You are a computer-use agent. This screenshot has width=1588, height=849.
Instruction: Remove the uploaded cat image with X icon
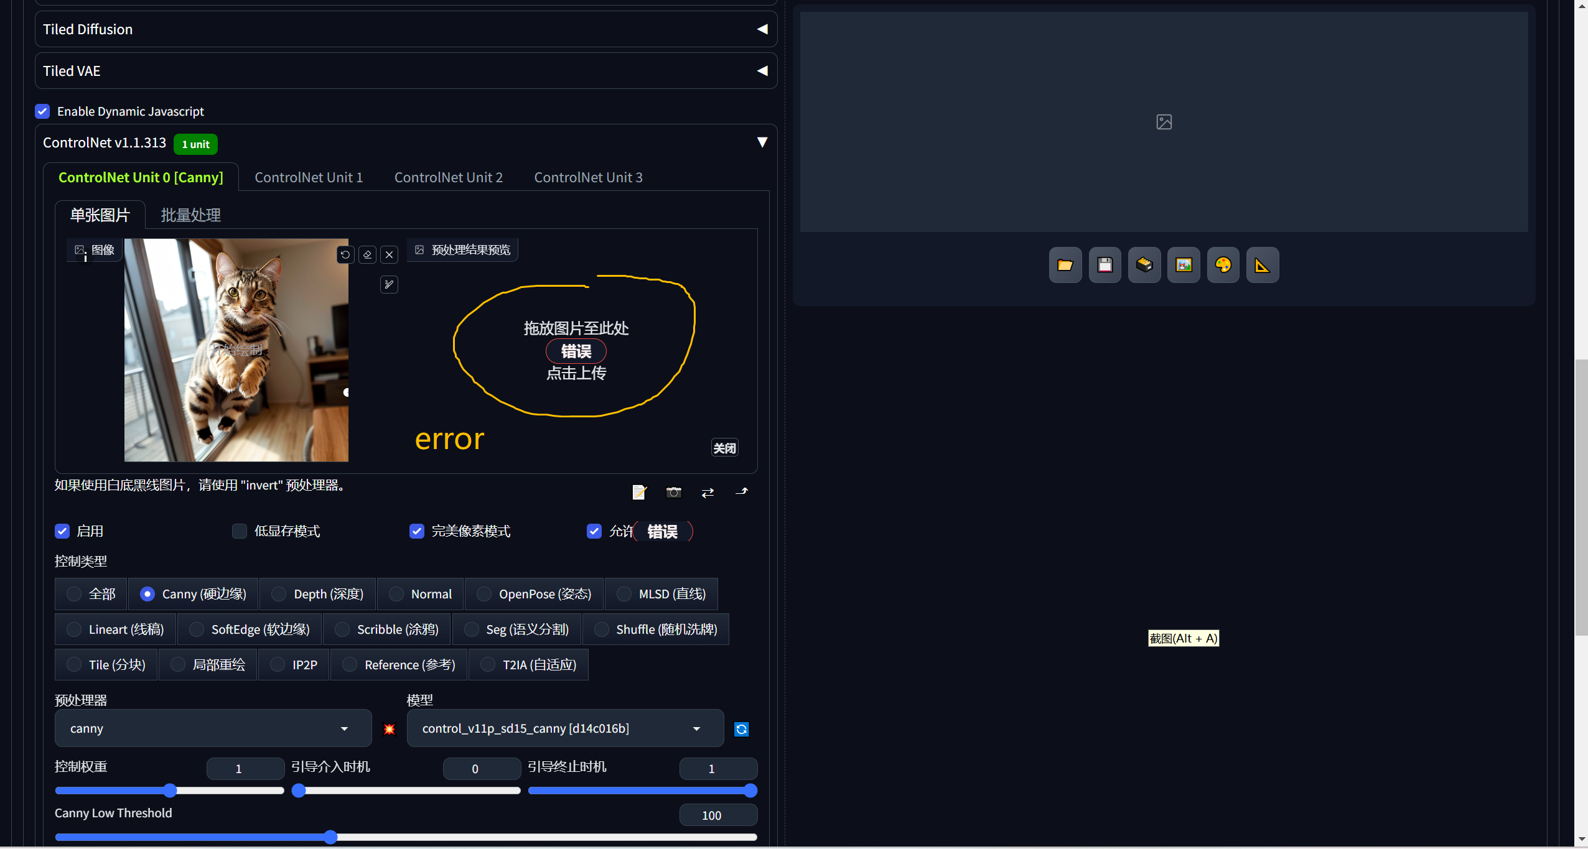[x=389, y=254]
